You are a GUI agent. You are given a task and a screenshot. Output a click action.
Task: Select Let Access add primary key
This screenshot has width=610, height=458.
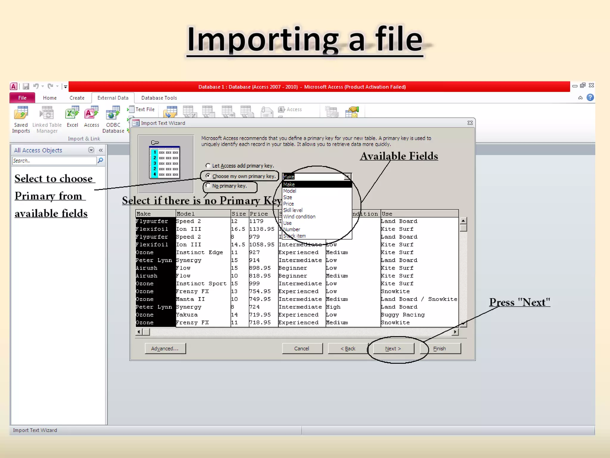208,165
